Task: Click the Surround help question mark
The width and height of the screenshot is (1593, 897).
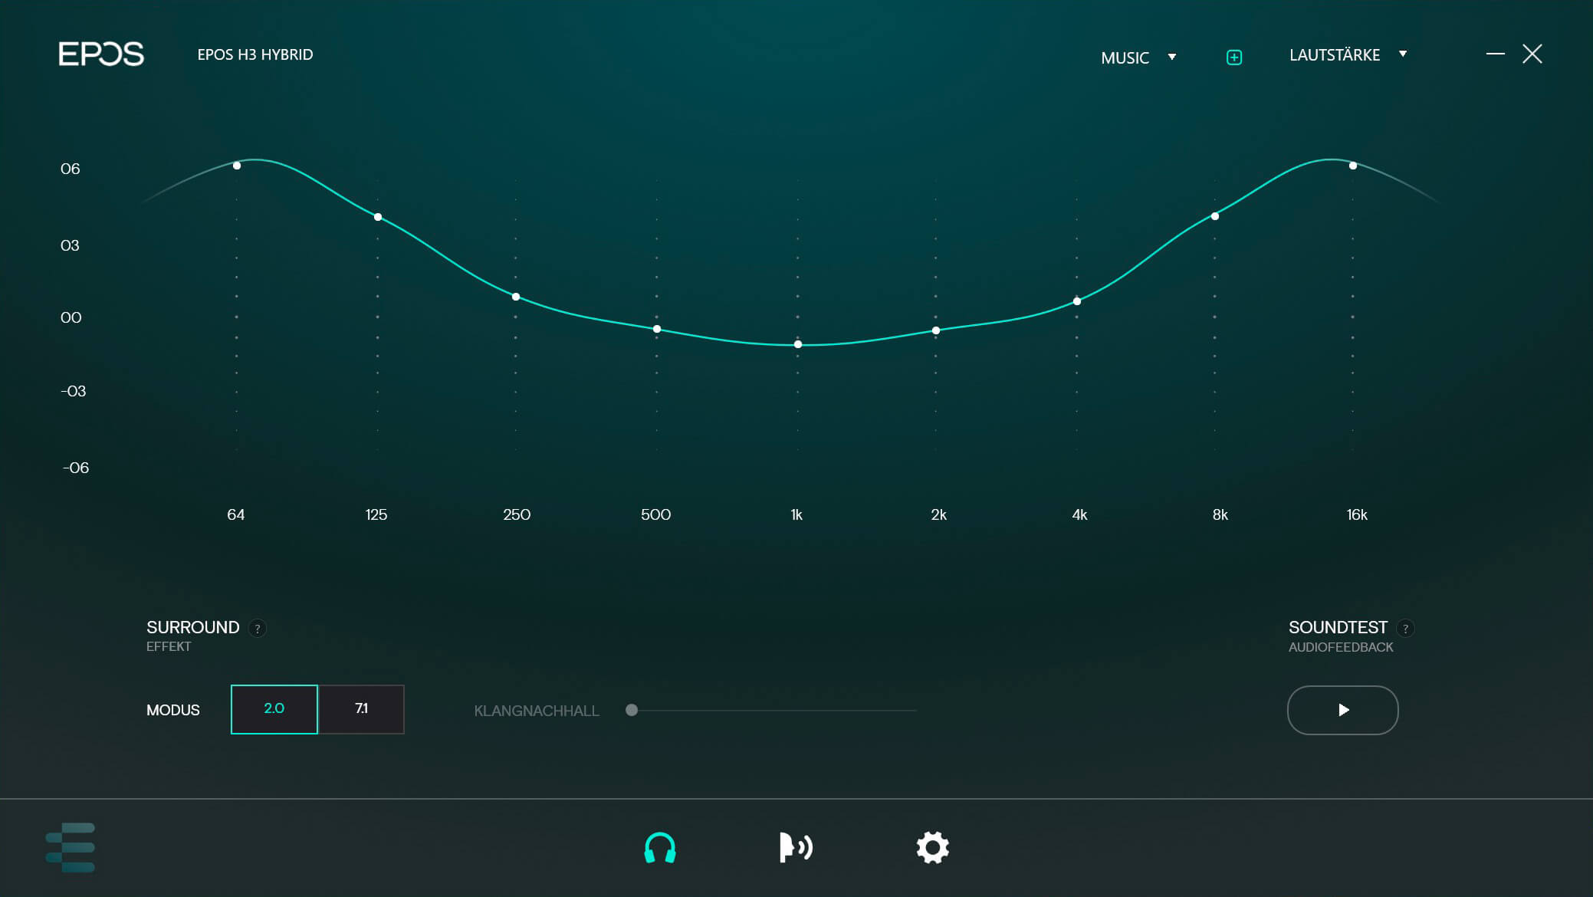Action: (258, 629)
